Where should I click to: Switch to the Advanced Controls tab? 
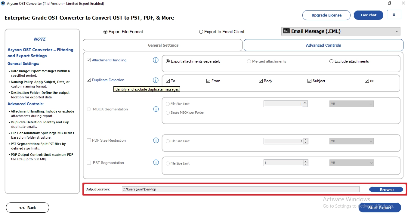coord(323,45)
